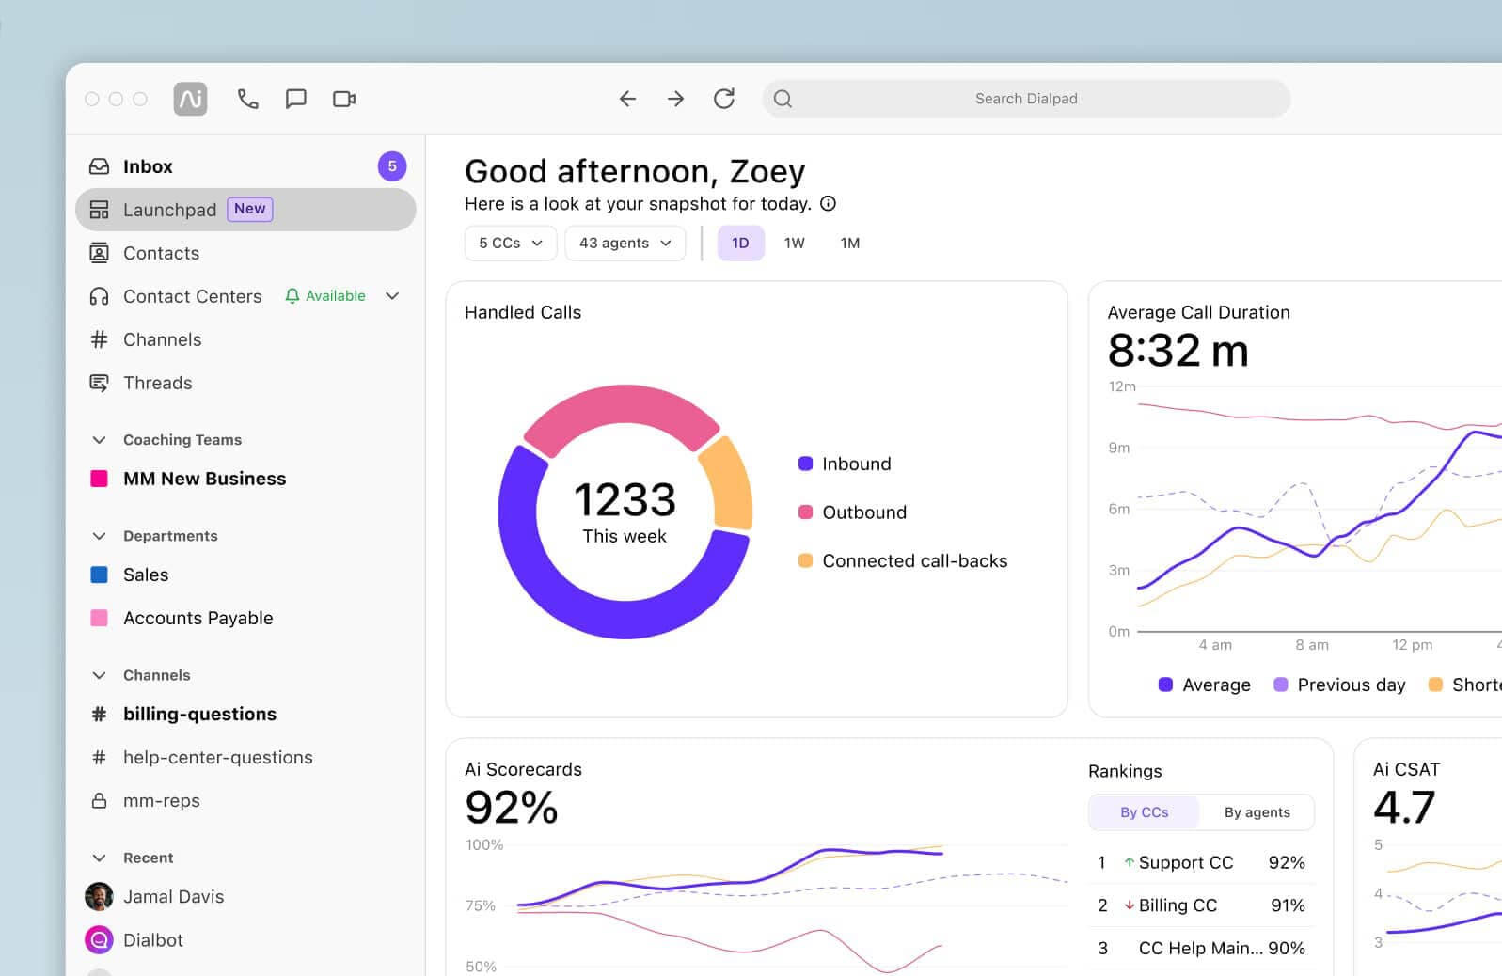Open Inbox in the sidebar
This screenshot has width=1502, height=976.
click(x=148, y=166)
